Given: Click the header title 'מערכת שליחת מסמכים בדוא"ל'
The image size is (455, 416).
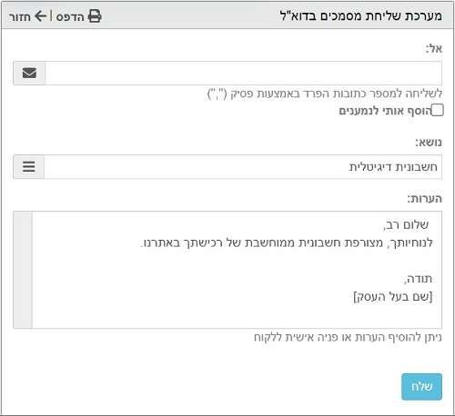Looking at the screenshot, I should 360,15.
